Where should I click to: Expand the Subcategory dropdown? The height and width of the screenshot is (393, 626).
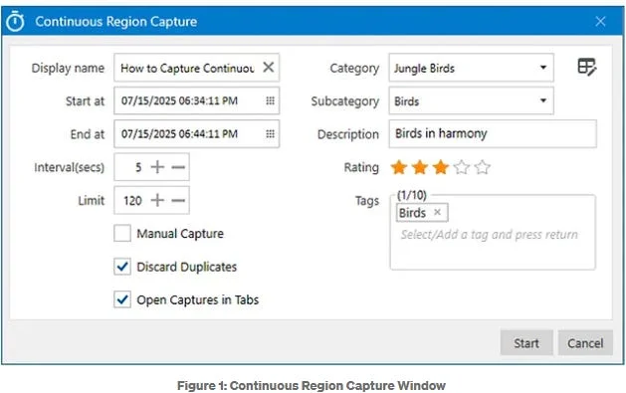(x=543, y=100)
